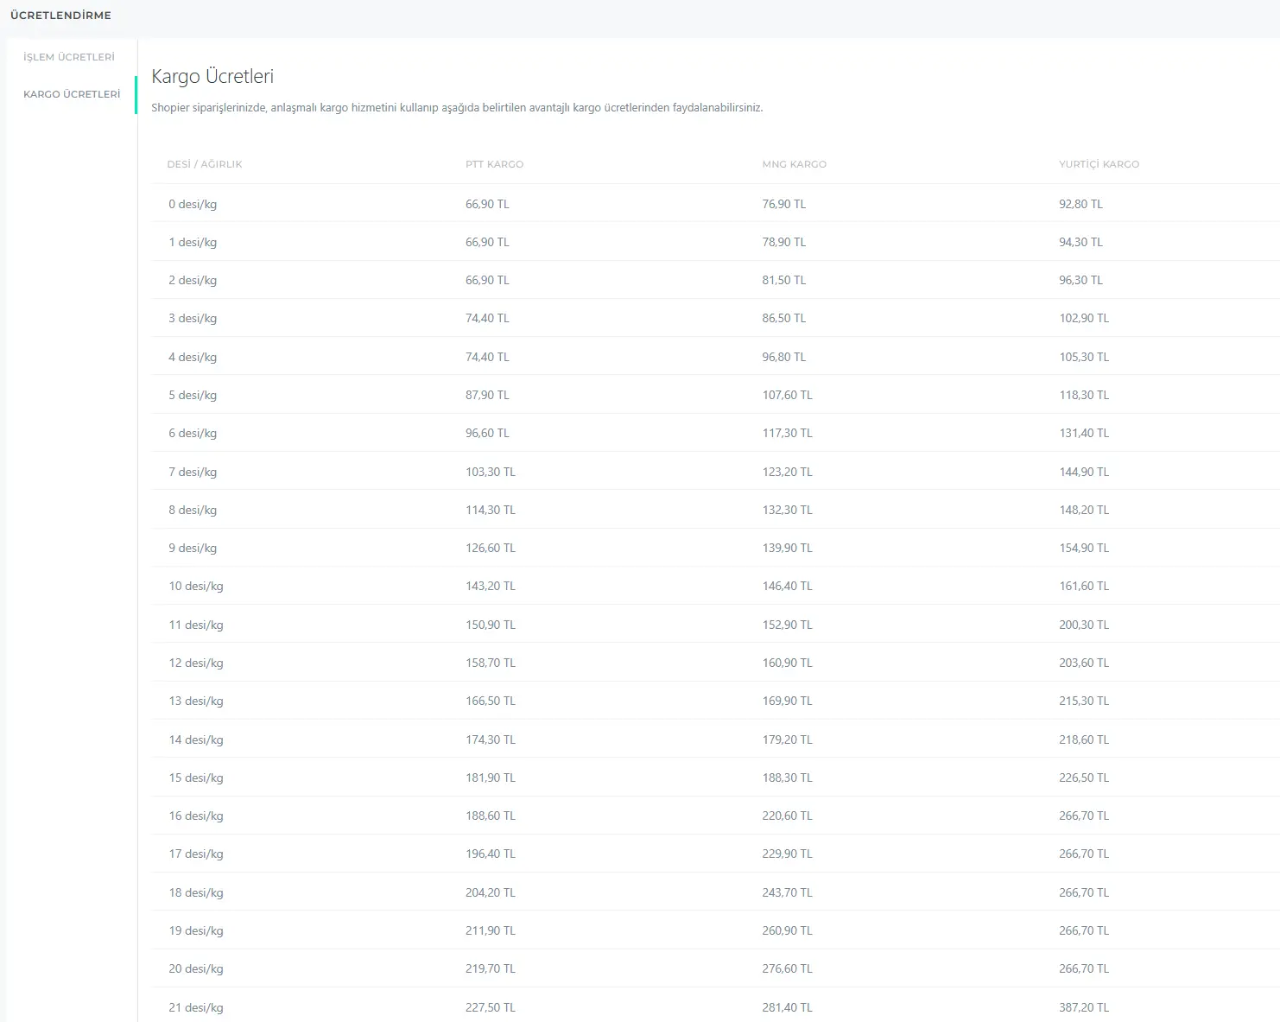This screenshot has height=1022, width=1280.
Task: Click PTT price 103,30 TL
Action: 491,473
